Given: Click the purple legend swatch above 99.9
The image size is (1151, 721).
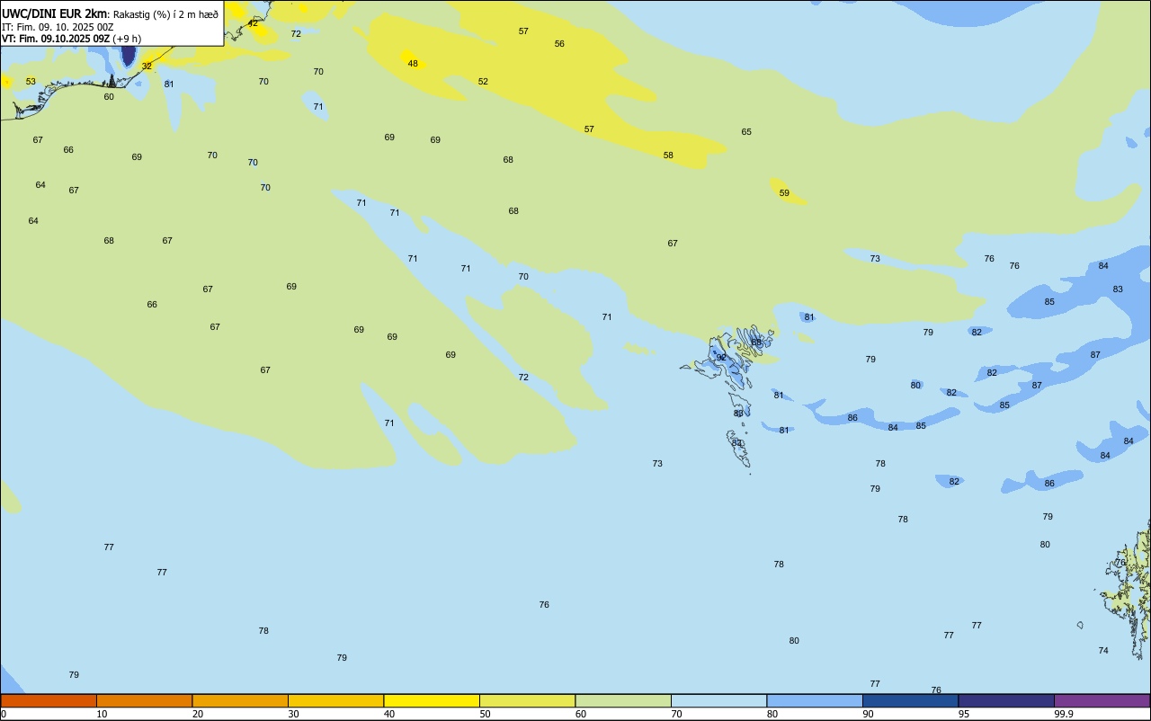Looking at the screenshot, I should [1102, 700].
